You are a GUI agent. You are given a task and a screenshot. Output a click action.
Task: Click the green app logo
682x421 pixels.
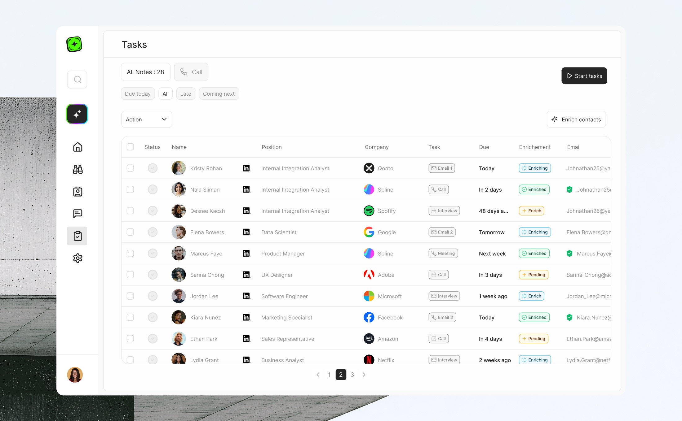pos(74,44)
